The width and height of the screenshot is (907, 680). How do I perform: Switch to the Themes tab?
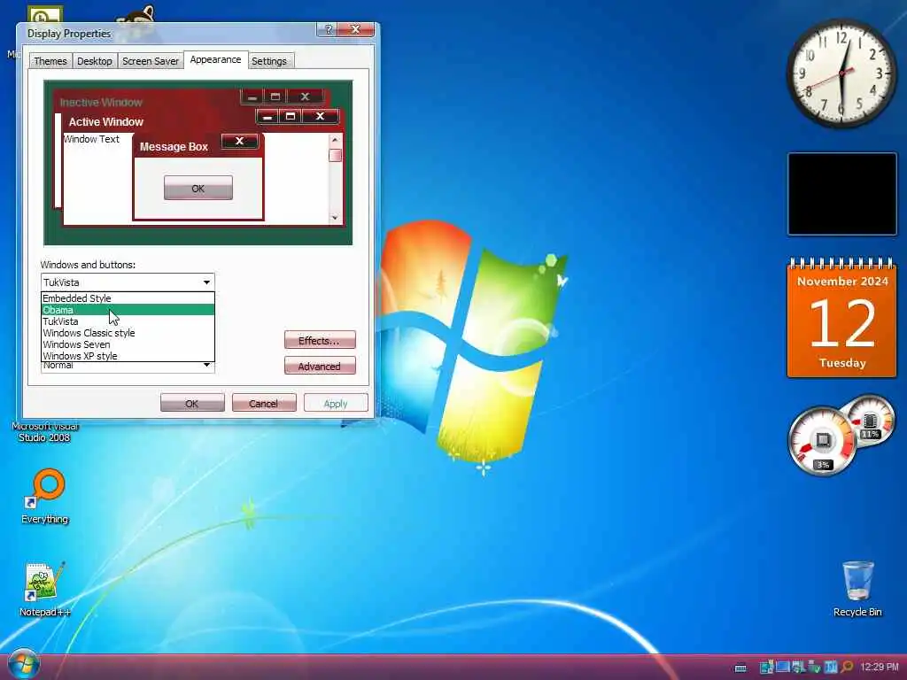50,61
